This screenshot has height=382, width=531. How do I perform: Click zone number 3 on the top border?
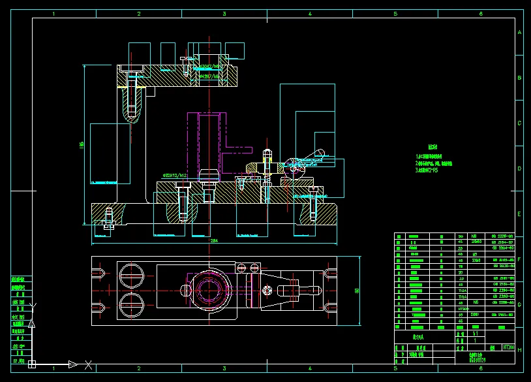pyautogui.click(x=224, y=14)
